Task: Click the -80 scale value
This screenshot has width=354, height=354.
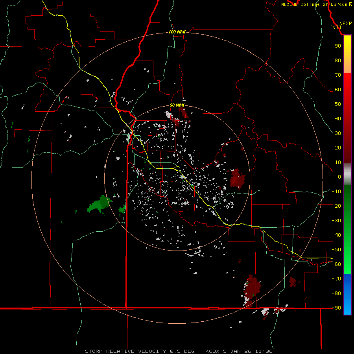Action: (336, 293)
